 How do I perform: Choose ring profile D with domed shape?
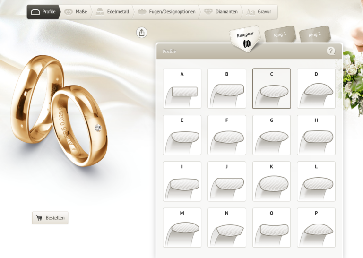click(x=316, y=88)
